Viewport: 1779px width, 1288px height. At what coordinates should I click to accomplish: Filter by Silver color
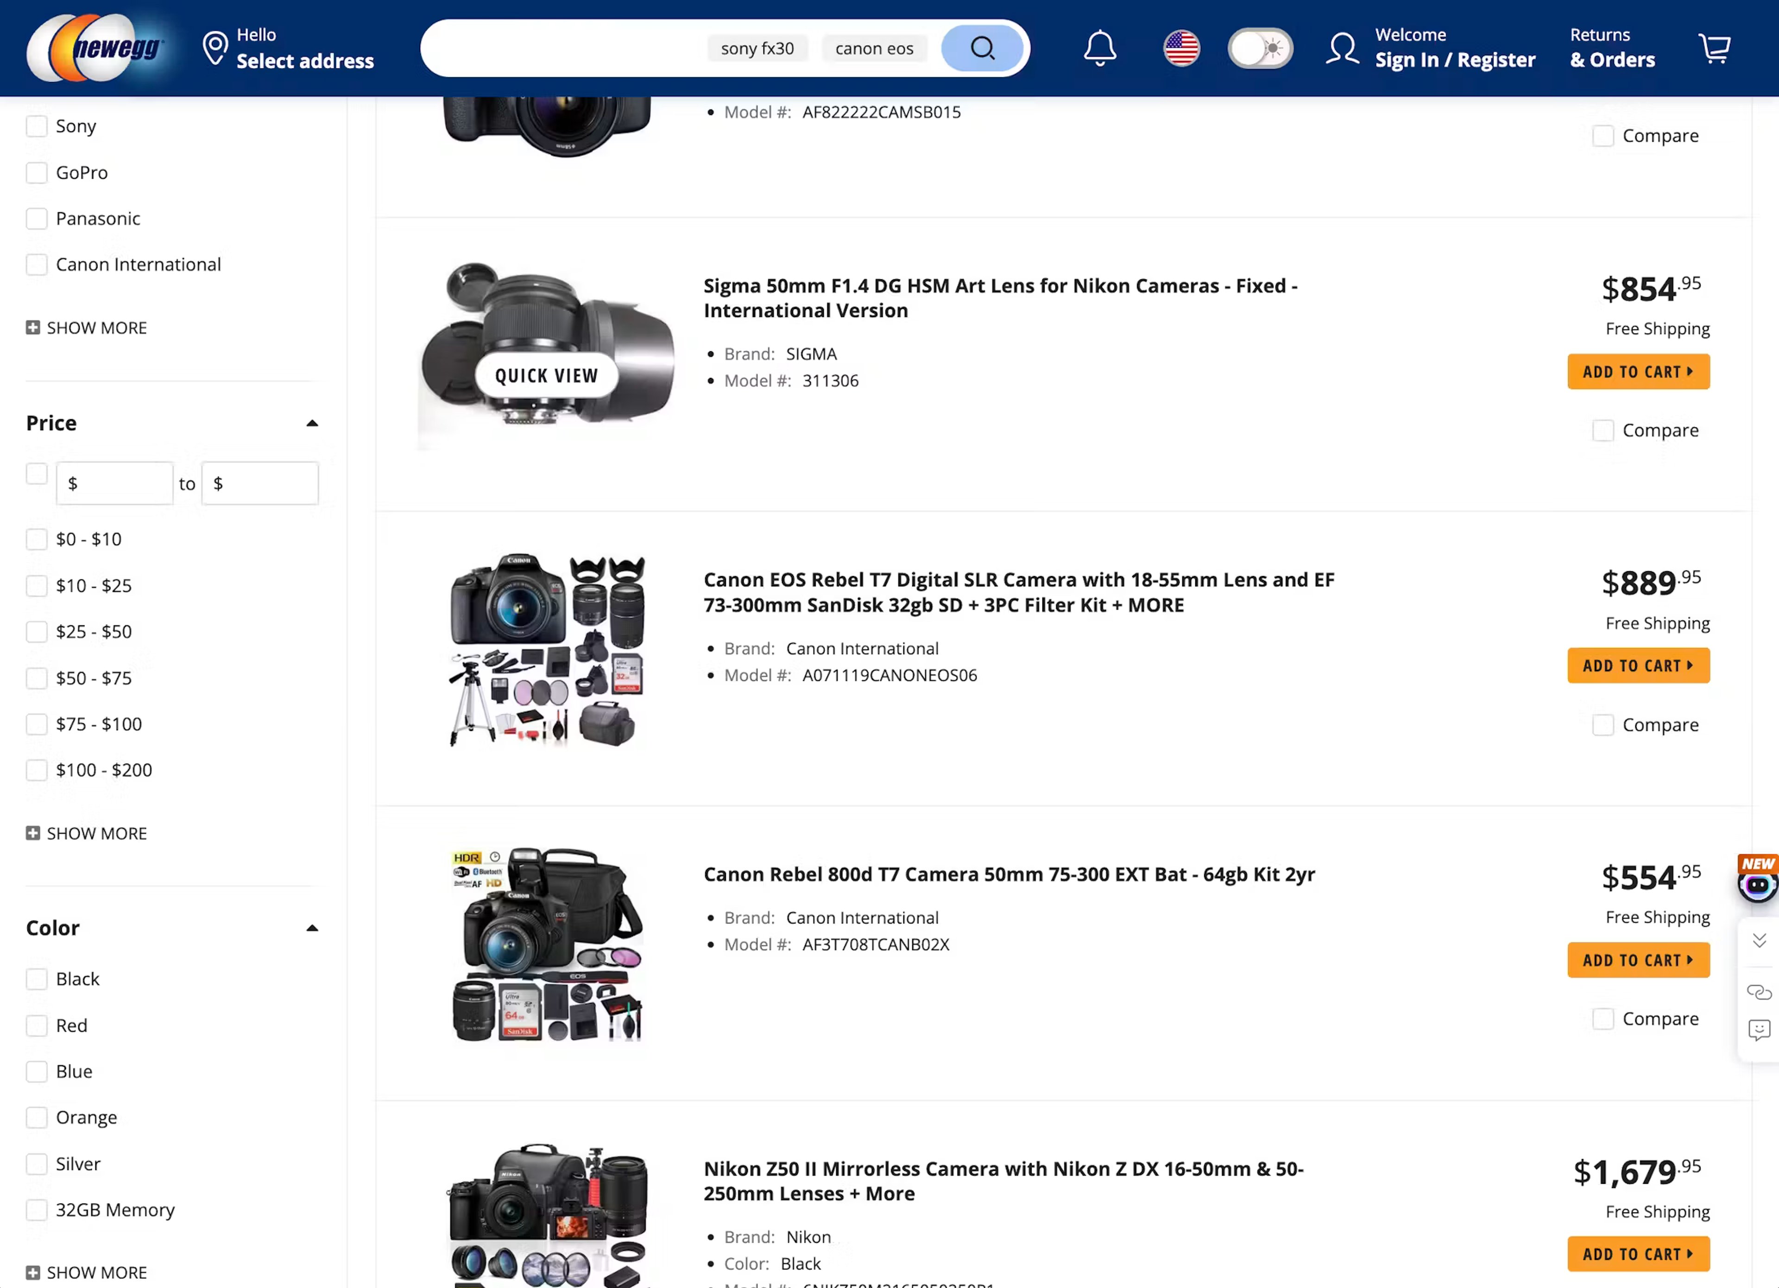[36, 1164]
